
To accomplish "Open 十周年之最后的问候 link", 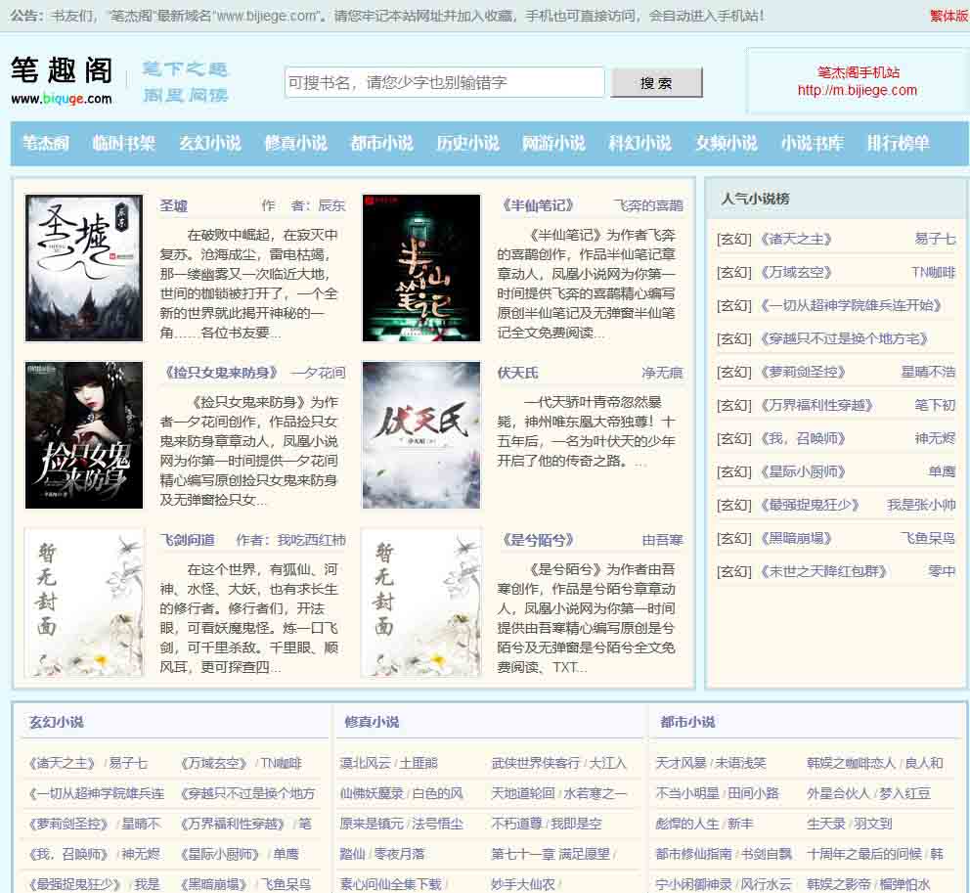I will tap(864, 854).
